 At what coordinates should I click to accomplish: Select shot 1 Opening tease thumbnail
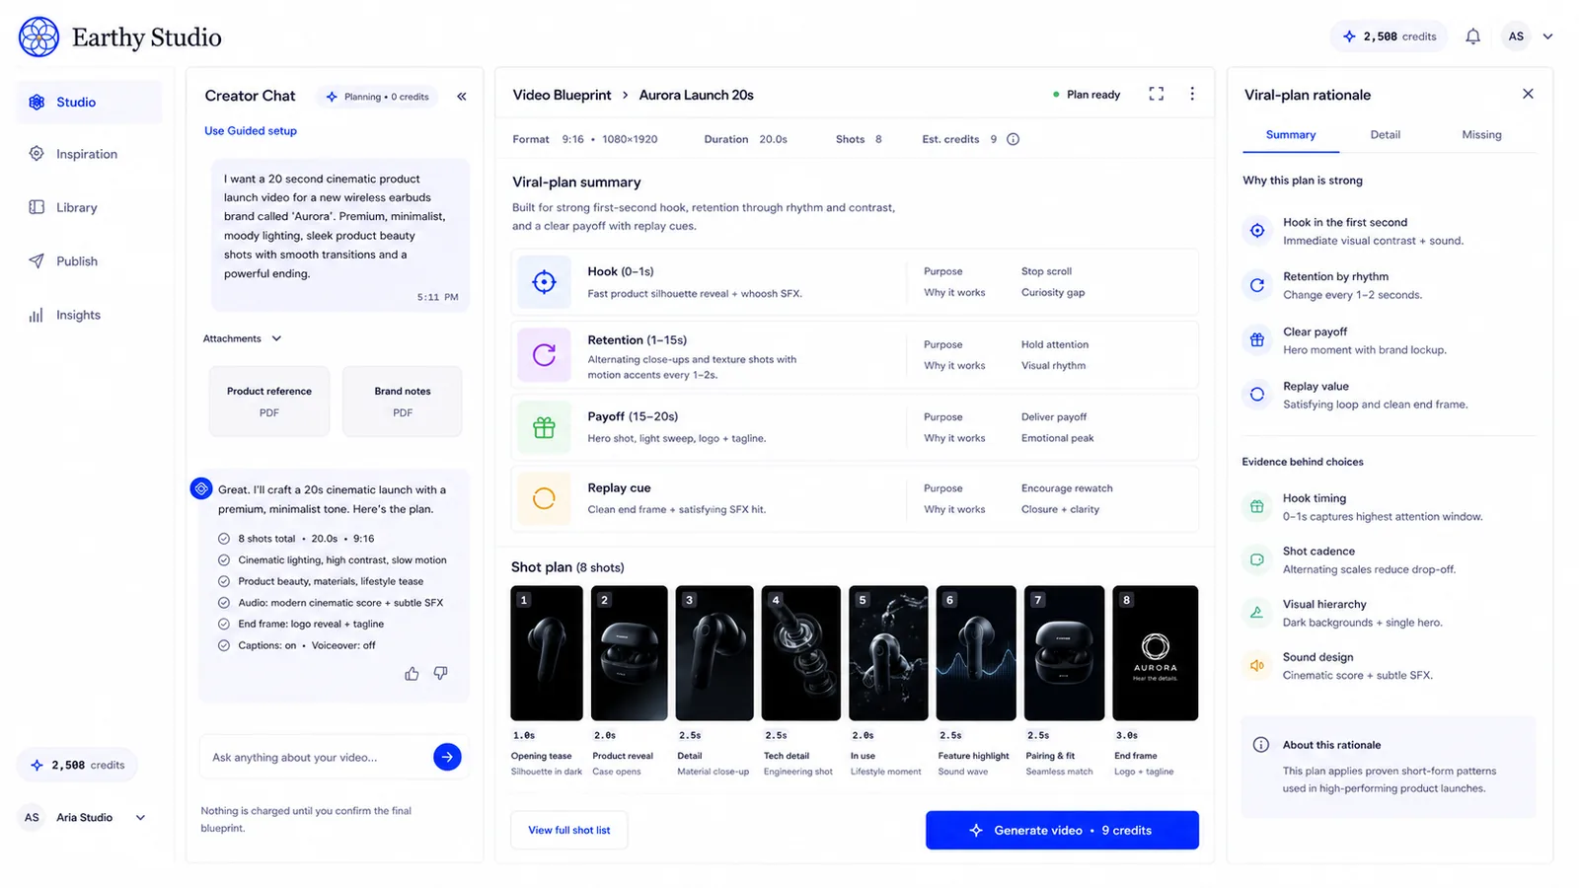(547, 653)
